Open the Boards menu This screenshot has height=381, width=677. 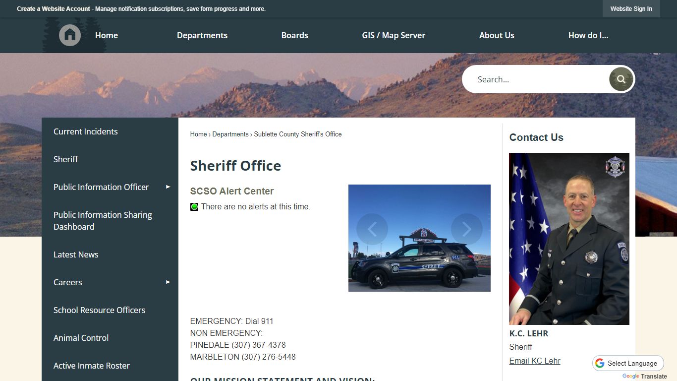click(295, 35)
